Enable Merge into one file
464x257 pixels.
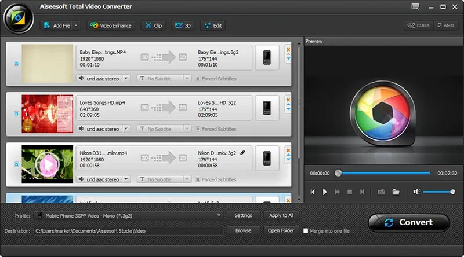tap(306, 231)
